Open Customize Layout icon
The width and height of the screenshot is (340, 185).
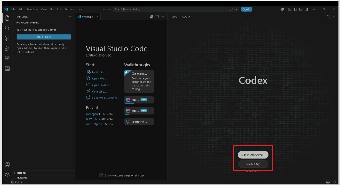(x=290, y=9)
